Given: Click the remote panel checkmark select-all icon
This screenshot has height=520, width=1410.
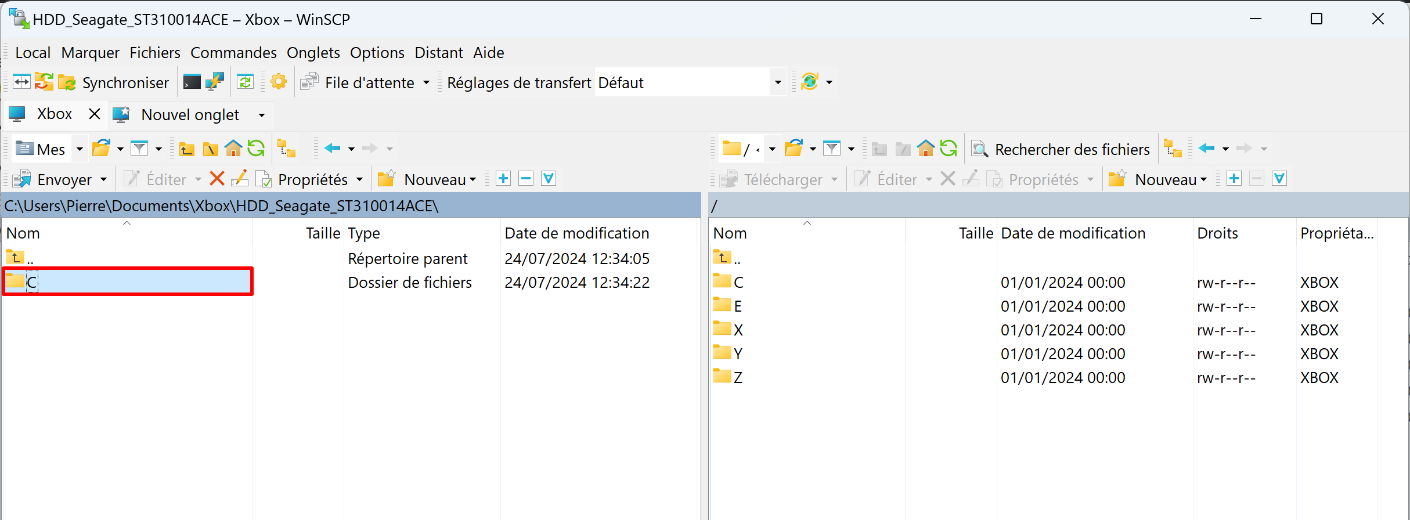Looking at the screenshot, I should pyautogui.click(x=1279, y=179).
